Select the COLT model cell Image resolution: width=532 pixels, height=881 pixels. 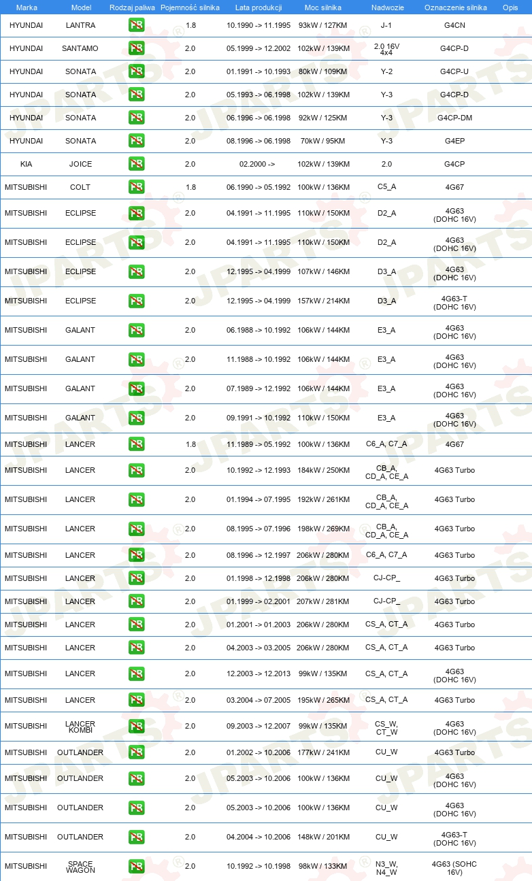pos(80,187)
